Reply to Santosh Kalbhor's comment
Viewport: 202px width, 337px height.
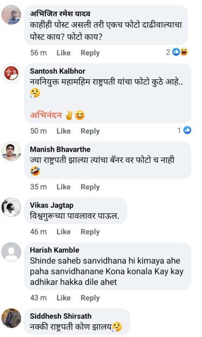click(90, 131)
